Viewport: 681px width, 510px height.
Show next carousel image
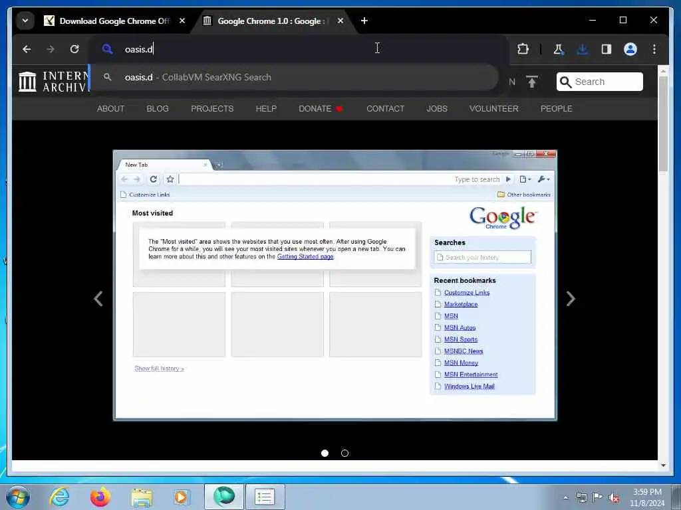coord(571,298)
